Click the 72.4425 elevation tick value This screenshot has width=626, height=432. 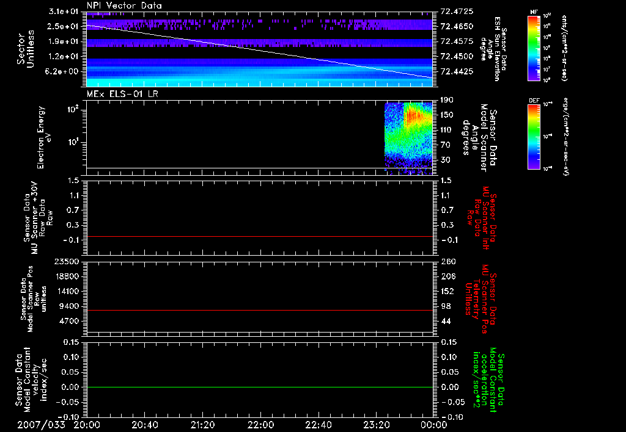[457, 71]
